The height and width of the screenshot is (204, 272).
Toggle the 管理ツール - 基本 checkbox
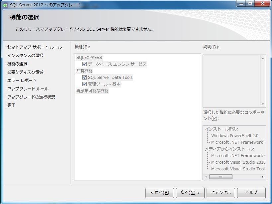tap(85, 84)
